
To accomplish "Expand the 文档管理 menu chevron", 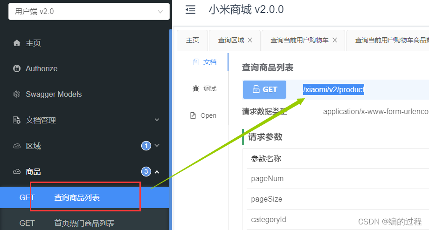I will pyautogui.click(x=157, y=120).
